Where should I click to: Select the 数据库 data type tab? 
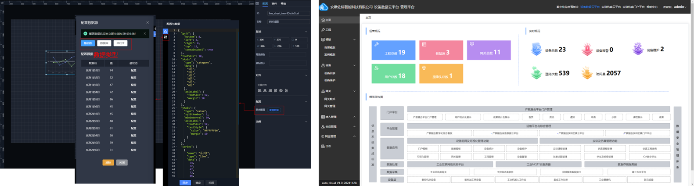tap(104, 43)
